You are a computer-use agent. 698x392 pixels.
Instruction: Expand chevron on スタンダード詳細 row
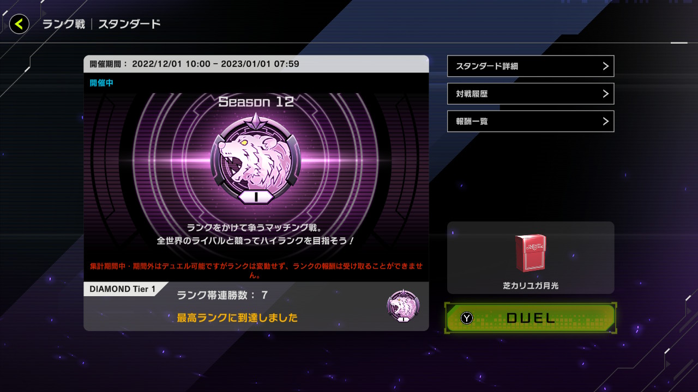coord(605,66)
